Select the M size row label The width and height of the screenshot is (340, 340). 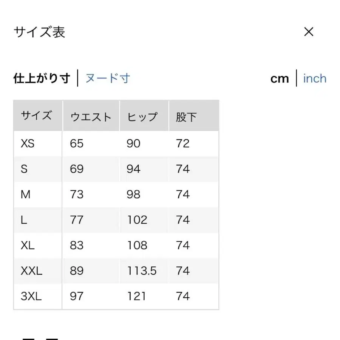(26, 194)
